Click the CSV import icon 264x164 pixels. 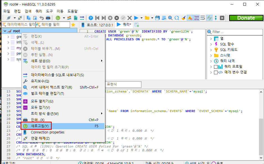point(76,18)
